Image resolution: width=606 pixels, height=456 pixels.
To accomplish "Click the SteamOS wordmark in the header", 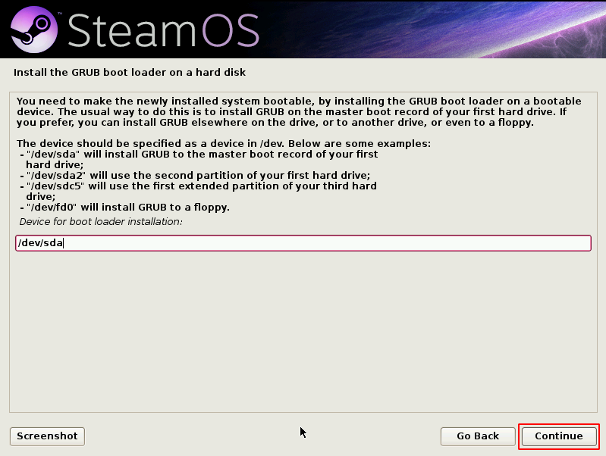I will tap(163, 30).
